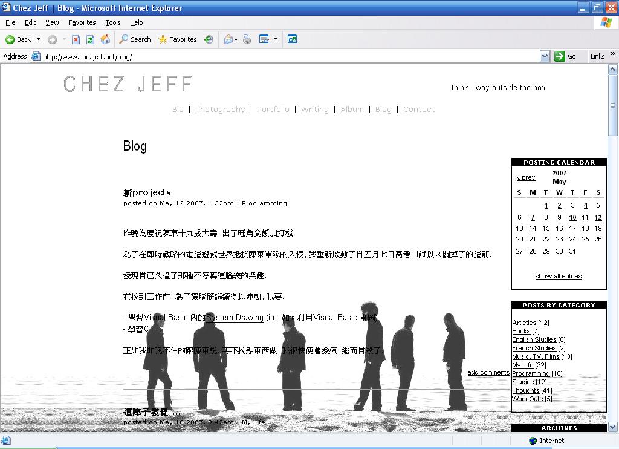The height and width of the screenshot is (449, 619).
Task: Select May 12 in posting calendar
Action: (598, 217)
